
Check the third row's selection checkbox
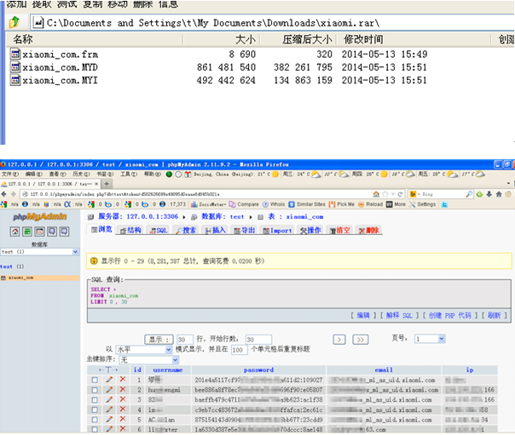pos(95,400)
